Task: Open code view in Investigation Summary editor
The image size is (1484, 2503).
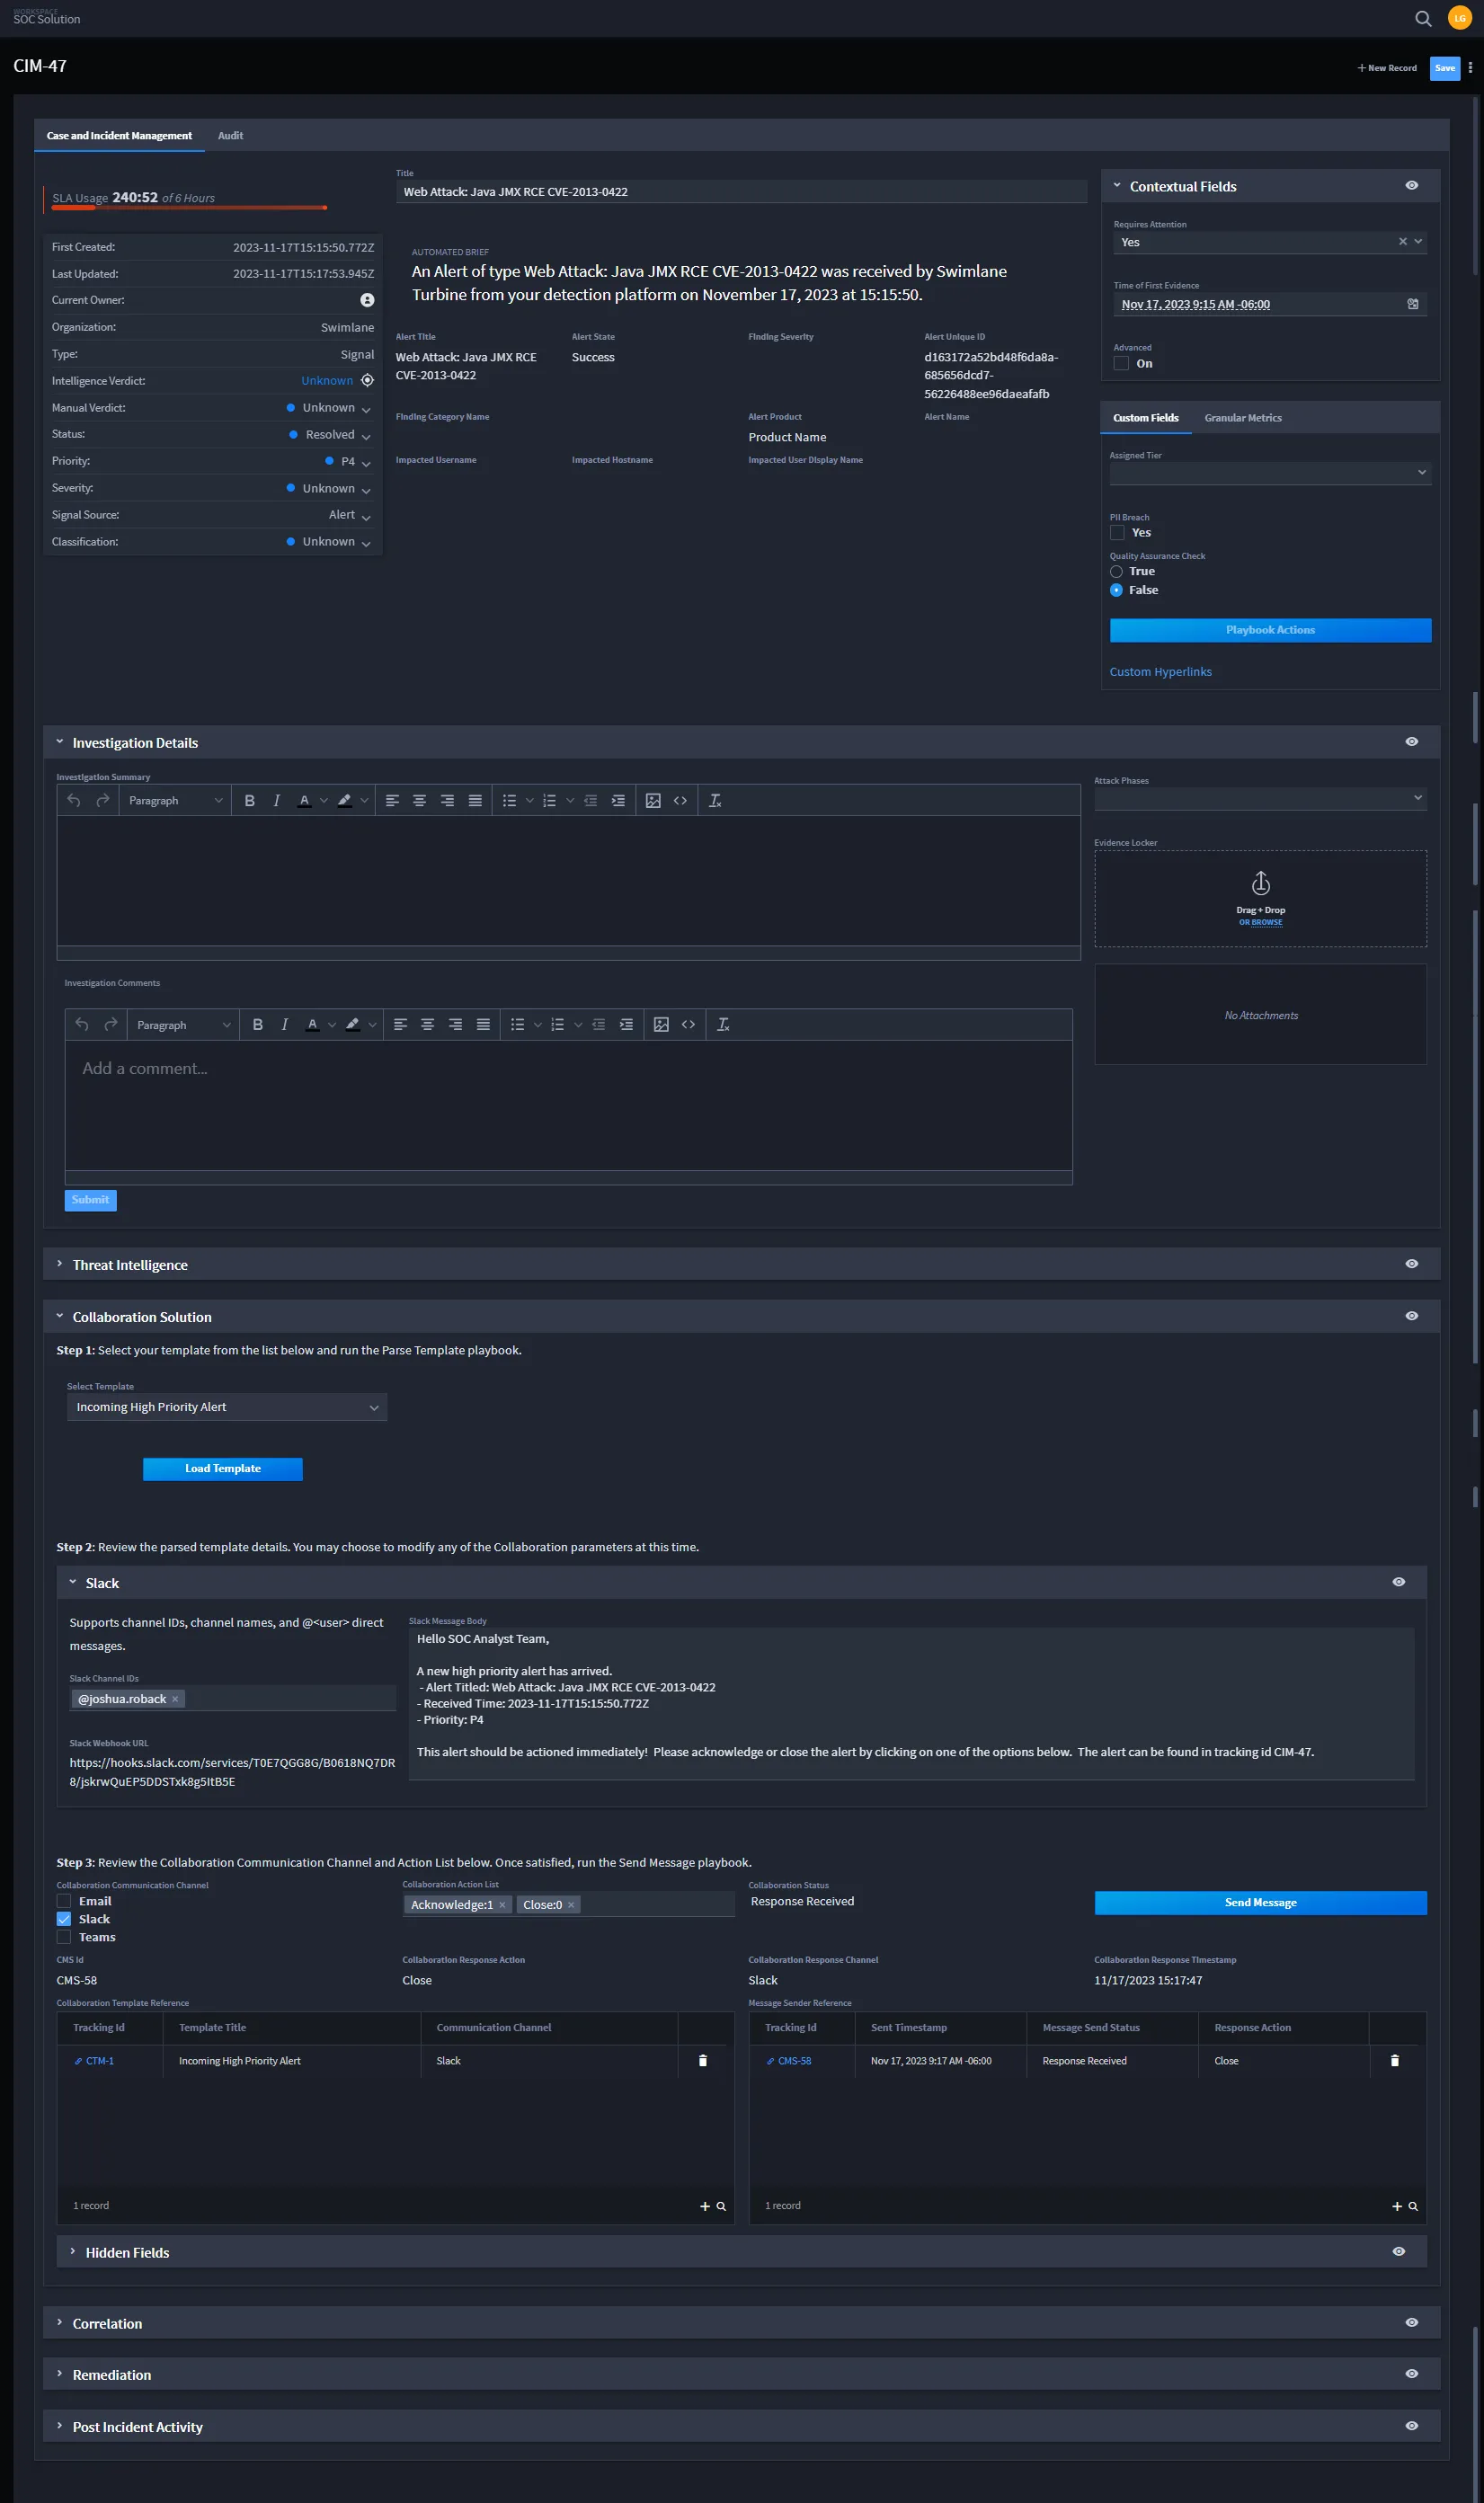Action: coord(680,801)
